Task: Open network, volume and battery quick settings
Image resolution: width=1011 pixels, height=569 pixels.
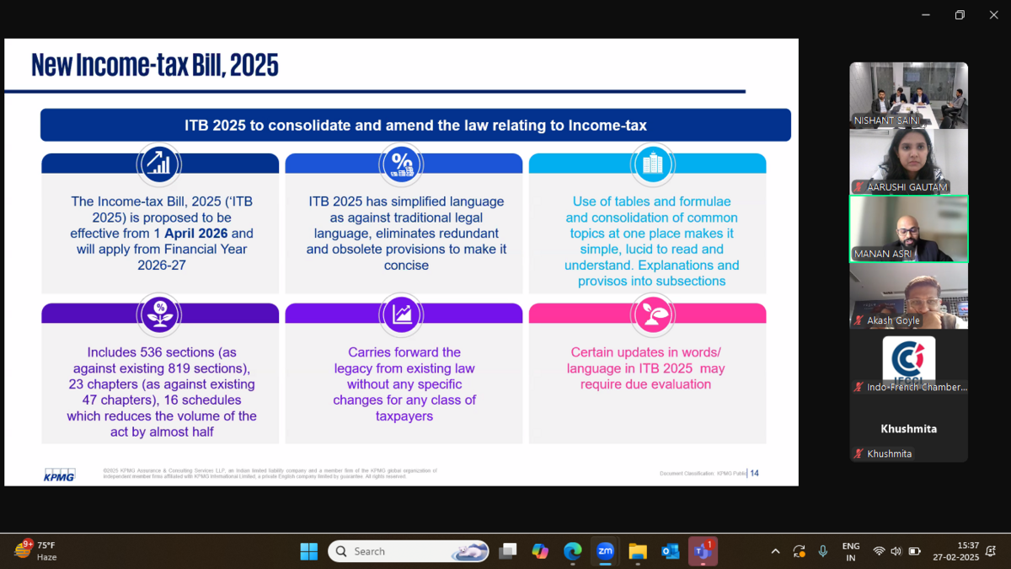Action: click(x=896, y=551)
